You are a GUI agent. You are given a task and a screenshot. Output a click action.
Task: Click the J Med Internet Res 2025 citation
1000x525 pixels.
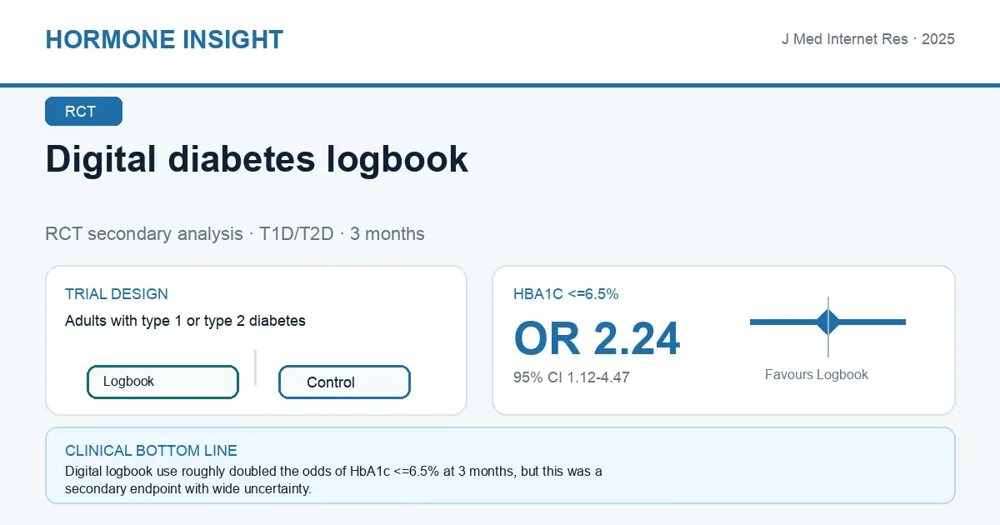867,39
